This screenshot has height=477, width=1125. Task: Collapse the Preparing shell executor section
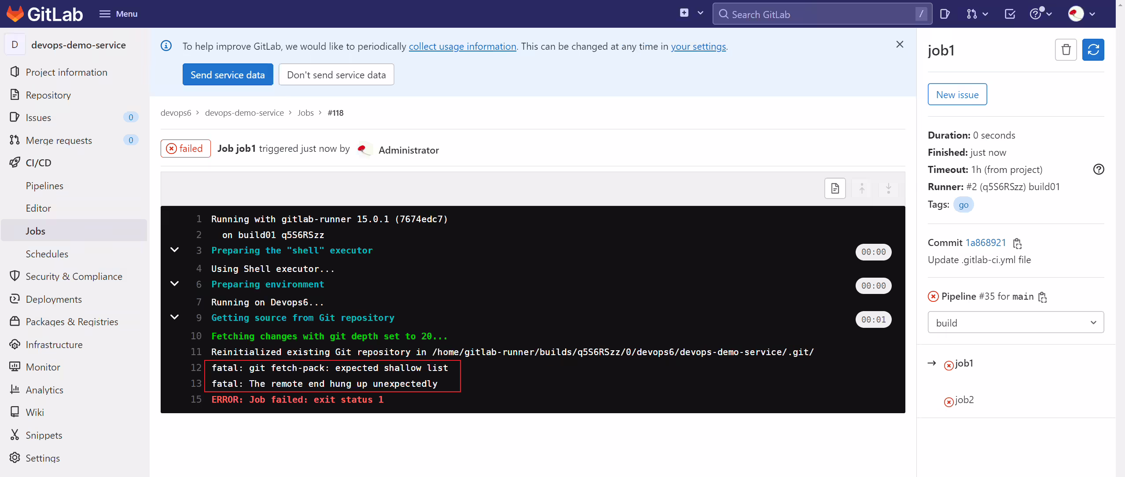point(175,250)
